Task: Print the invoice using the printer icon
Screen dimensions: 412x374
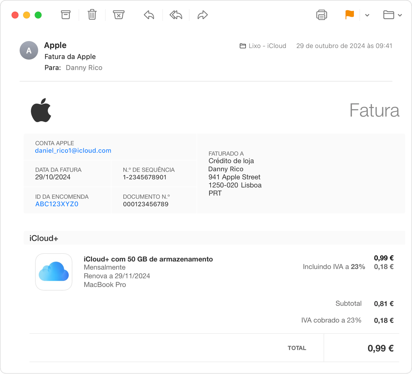Action: 321,15
